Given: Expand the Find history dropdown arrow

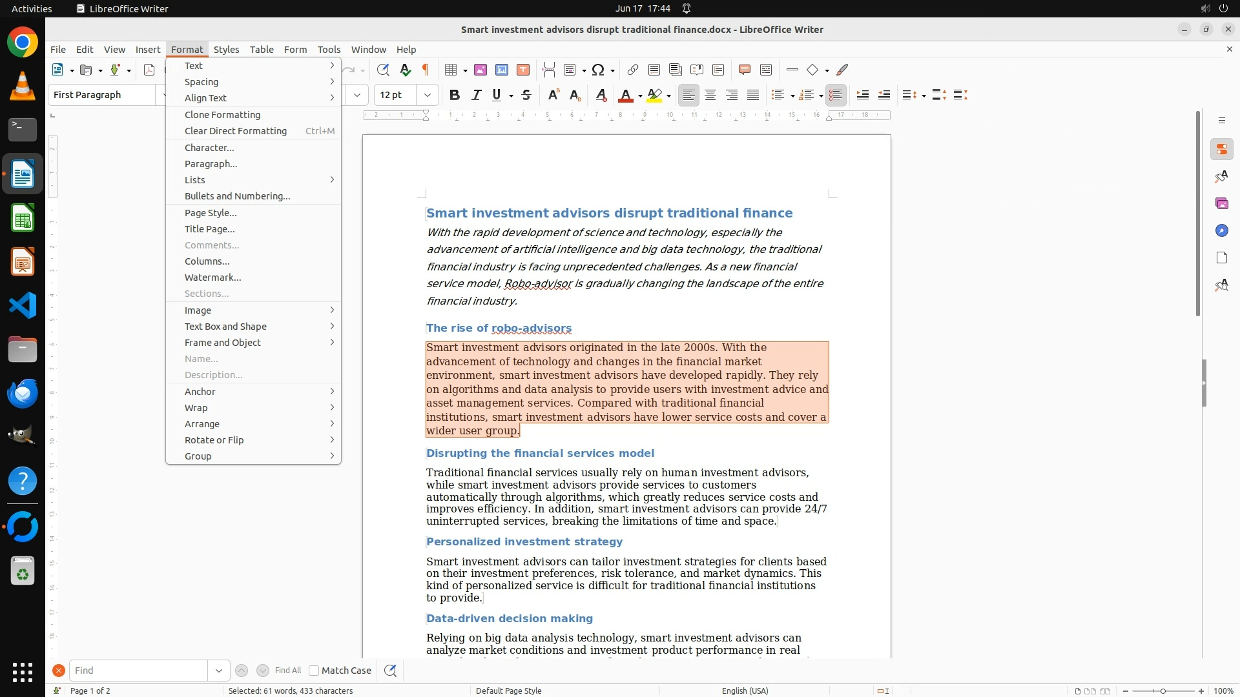Looking at the screenshot, I should (219, 671).
